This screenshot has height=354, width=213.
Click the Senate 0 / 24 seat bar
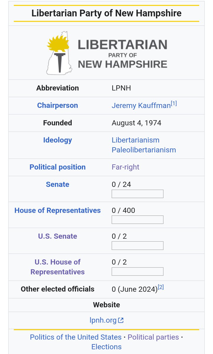click(x=137, y=194)
